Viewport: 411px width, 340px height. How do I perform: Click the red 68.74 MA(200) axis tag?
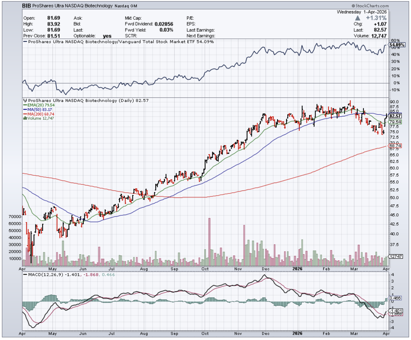395,146
